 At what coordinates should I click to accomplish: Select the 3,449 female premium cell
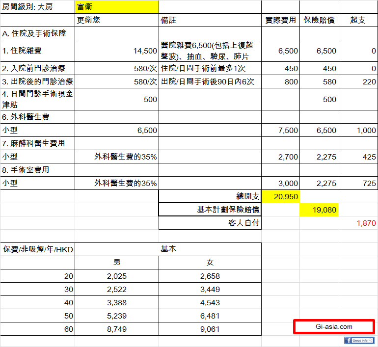[x=210, y=289]
